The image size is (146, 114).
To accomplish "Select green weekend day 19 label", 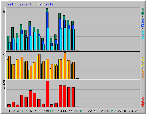I will [x=86, y=111].
